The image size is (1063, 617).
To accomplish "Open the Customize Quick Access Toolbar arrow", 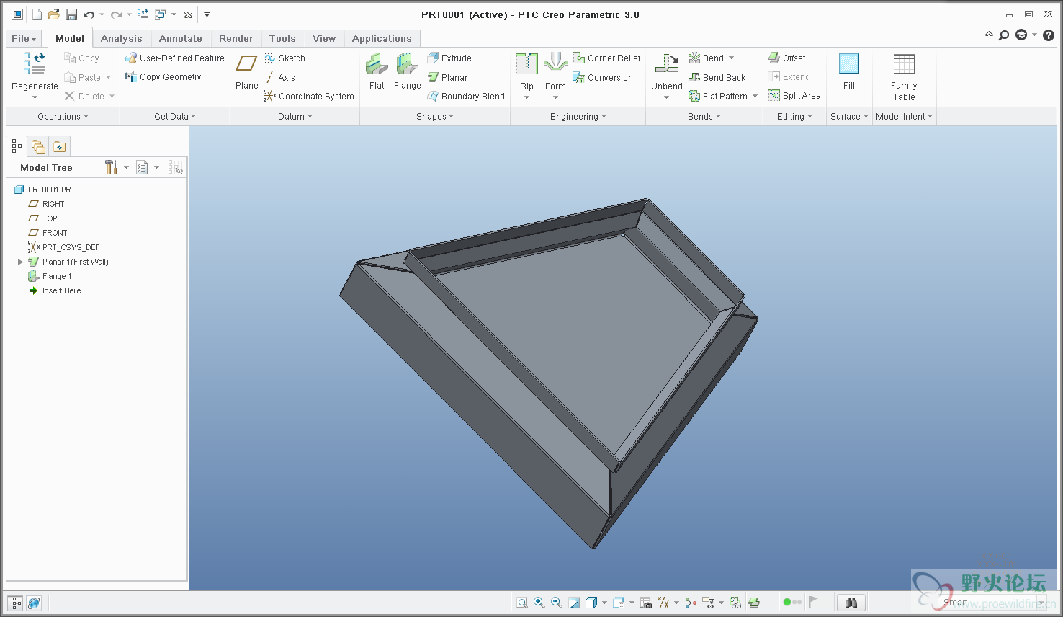I will [207, 14].
